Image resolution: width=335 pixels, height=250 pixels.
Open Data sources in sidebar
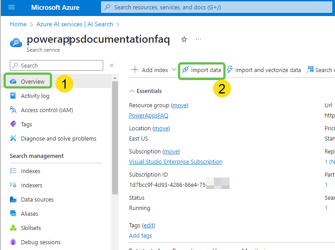click(x=37, y=199)
